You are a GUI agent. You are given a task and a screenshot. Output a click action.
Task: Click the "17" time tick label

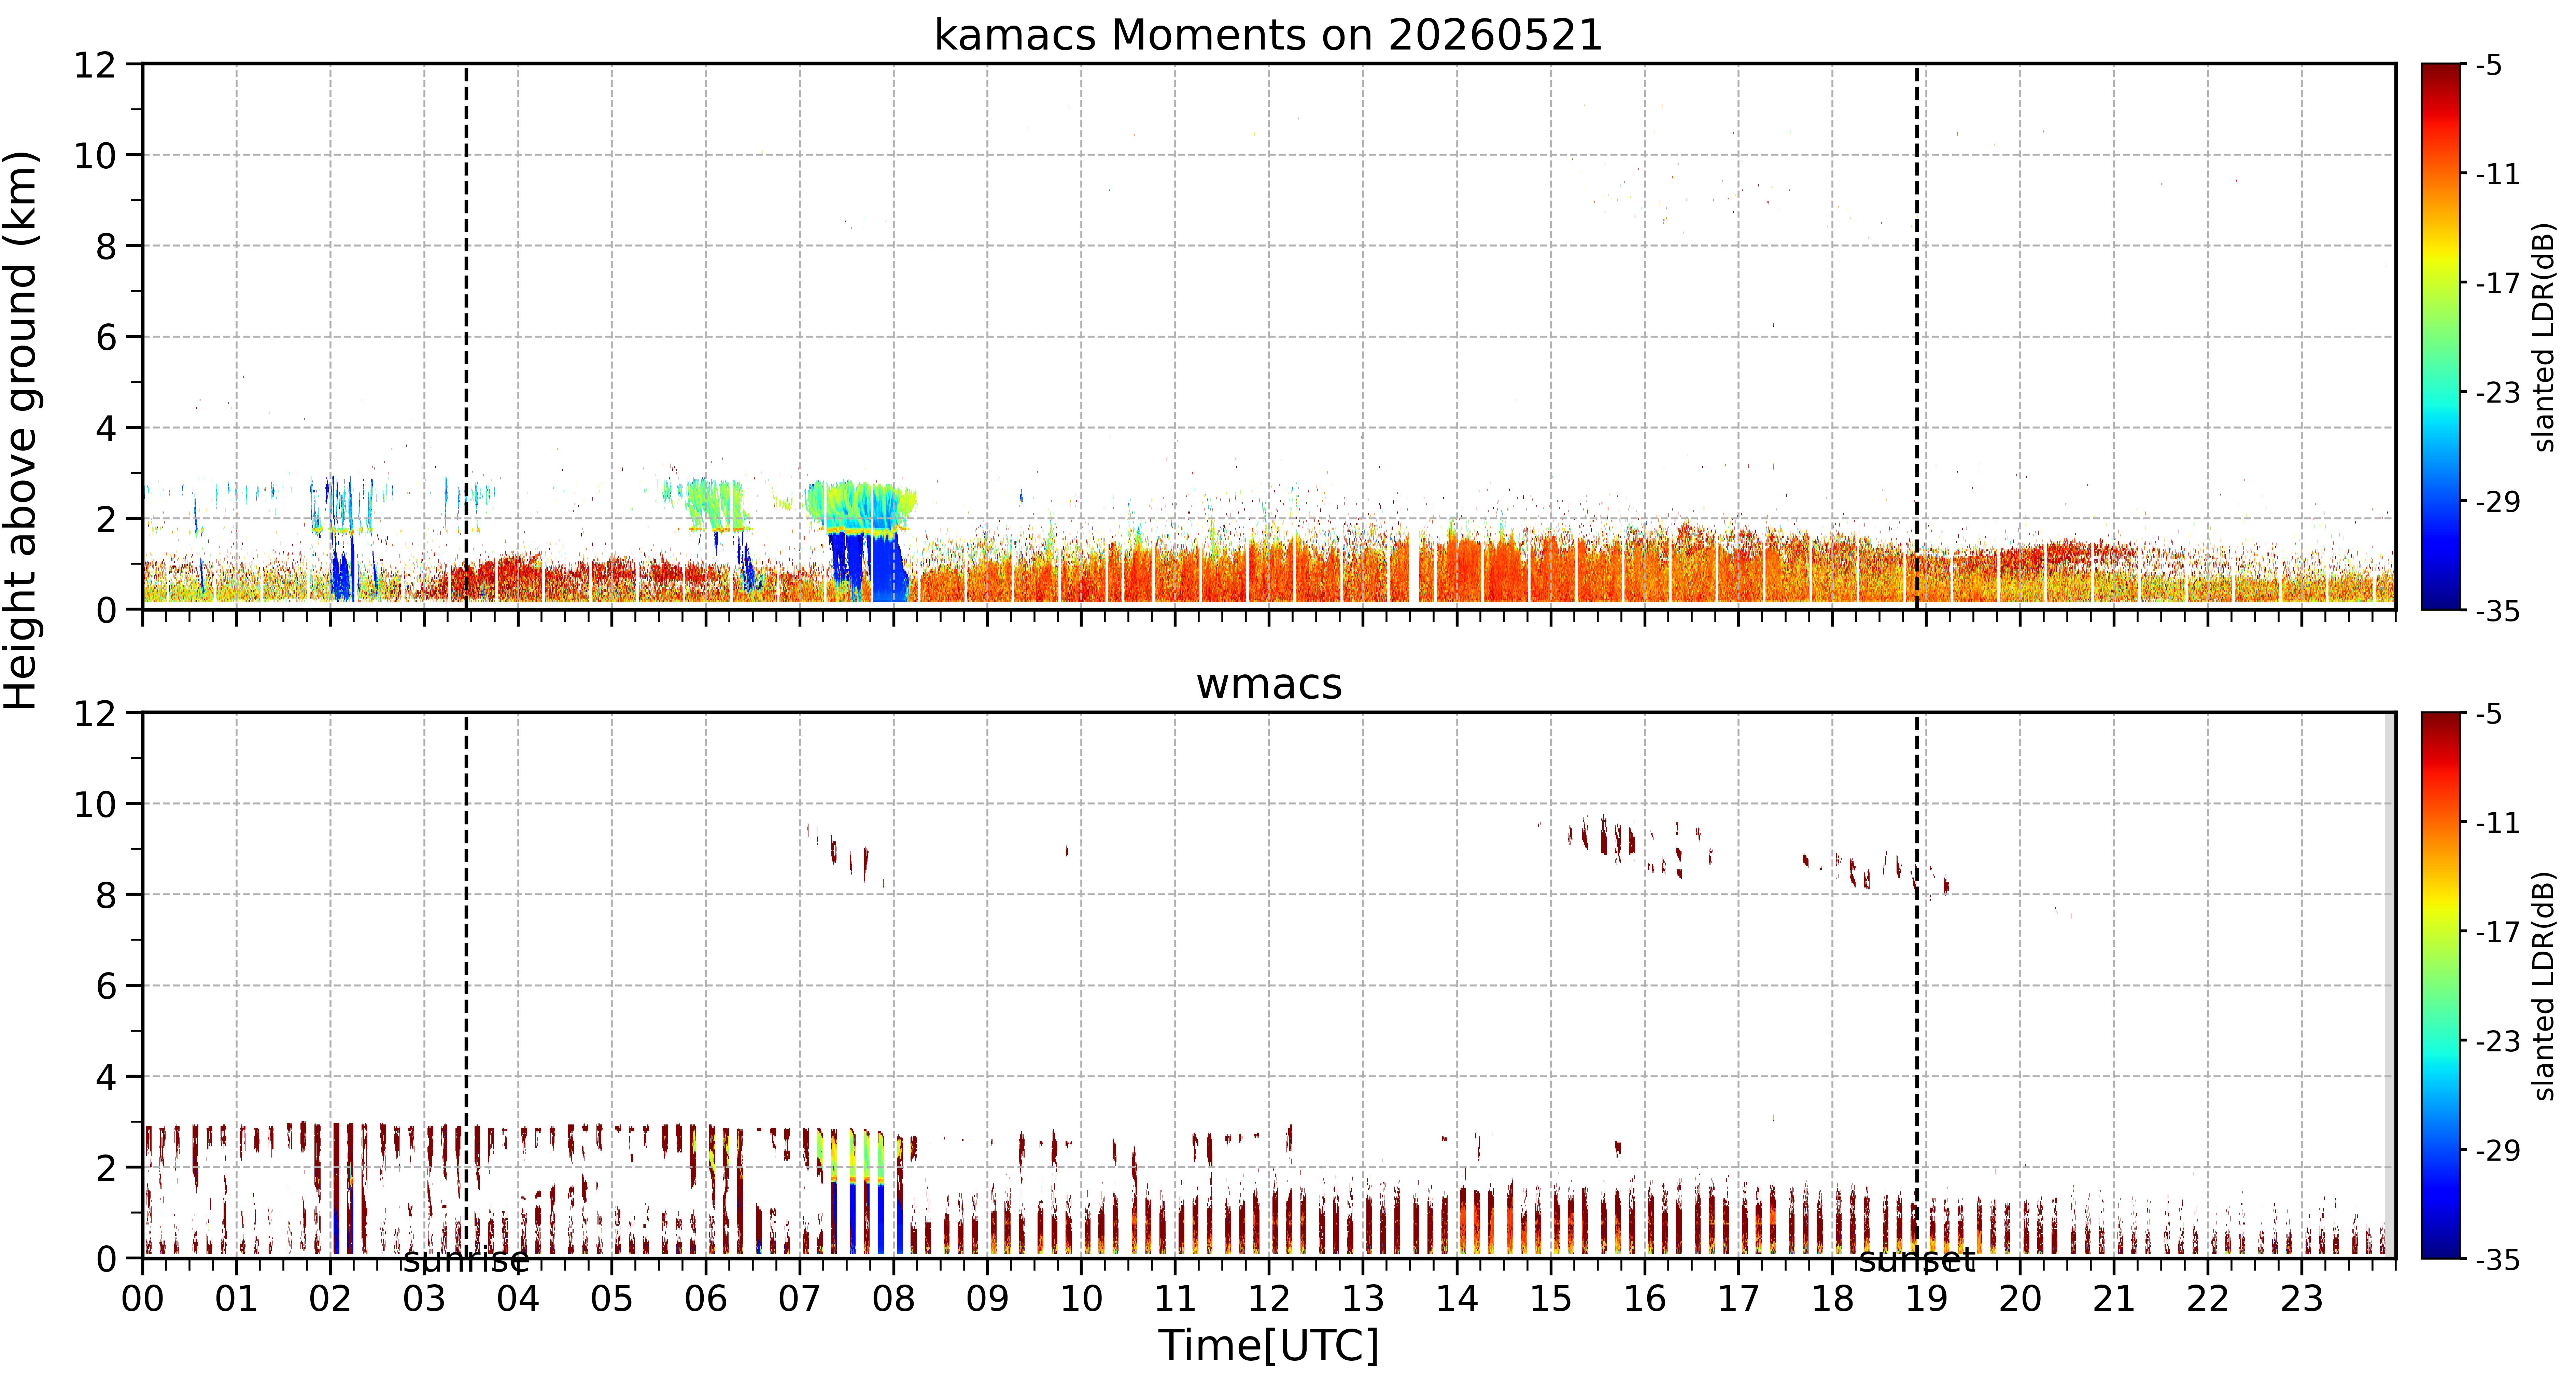(x=1739, y=1299)
